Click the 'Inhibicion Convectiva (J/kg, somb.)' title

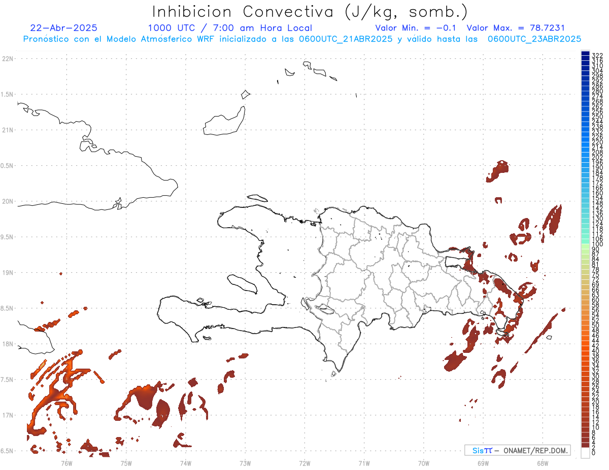click(310, 12)
